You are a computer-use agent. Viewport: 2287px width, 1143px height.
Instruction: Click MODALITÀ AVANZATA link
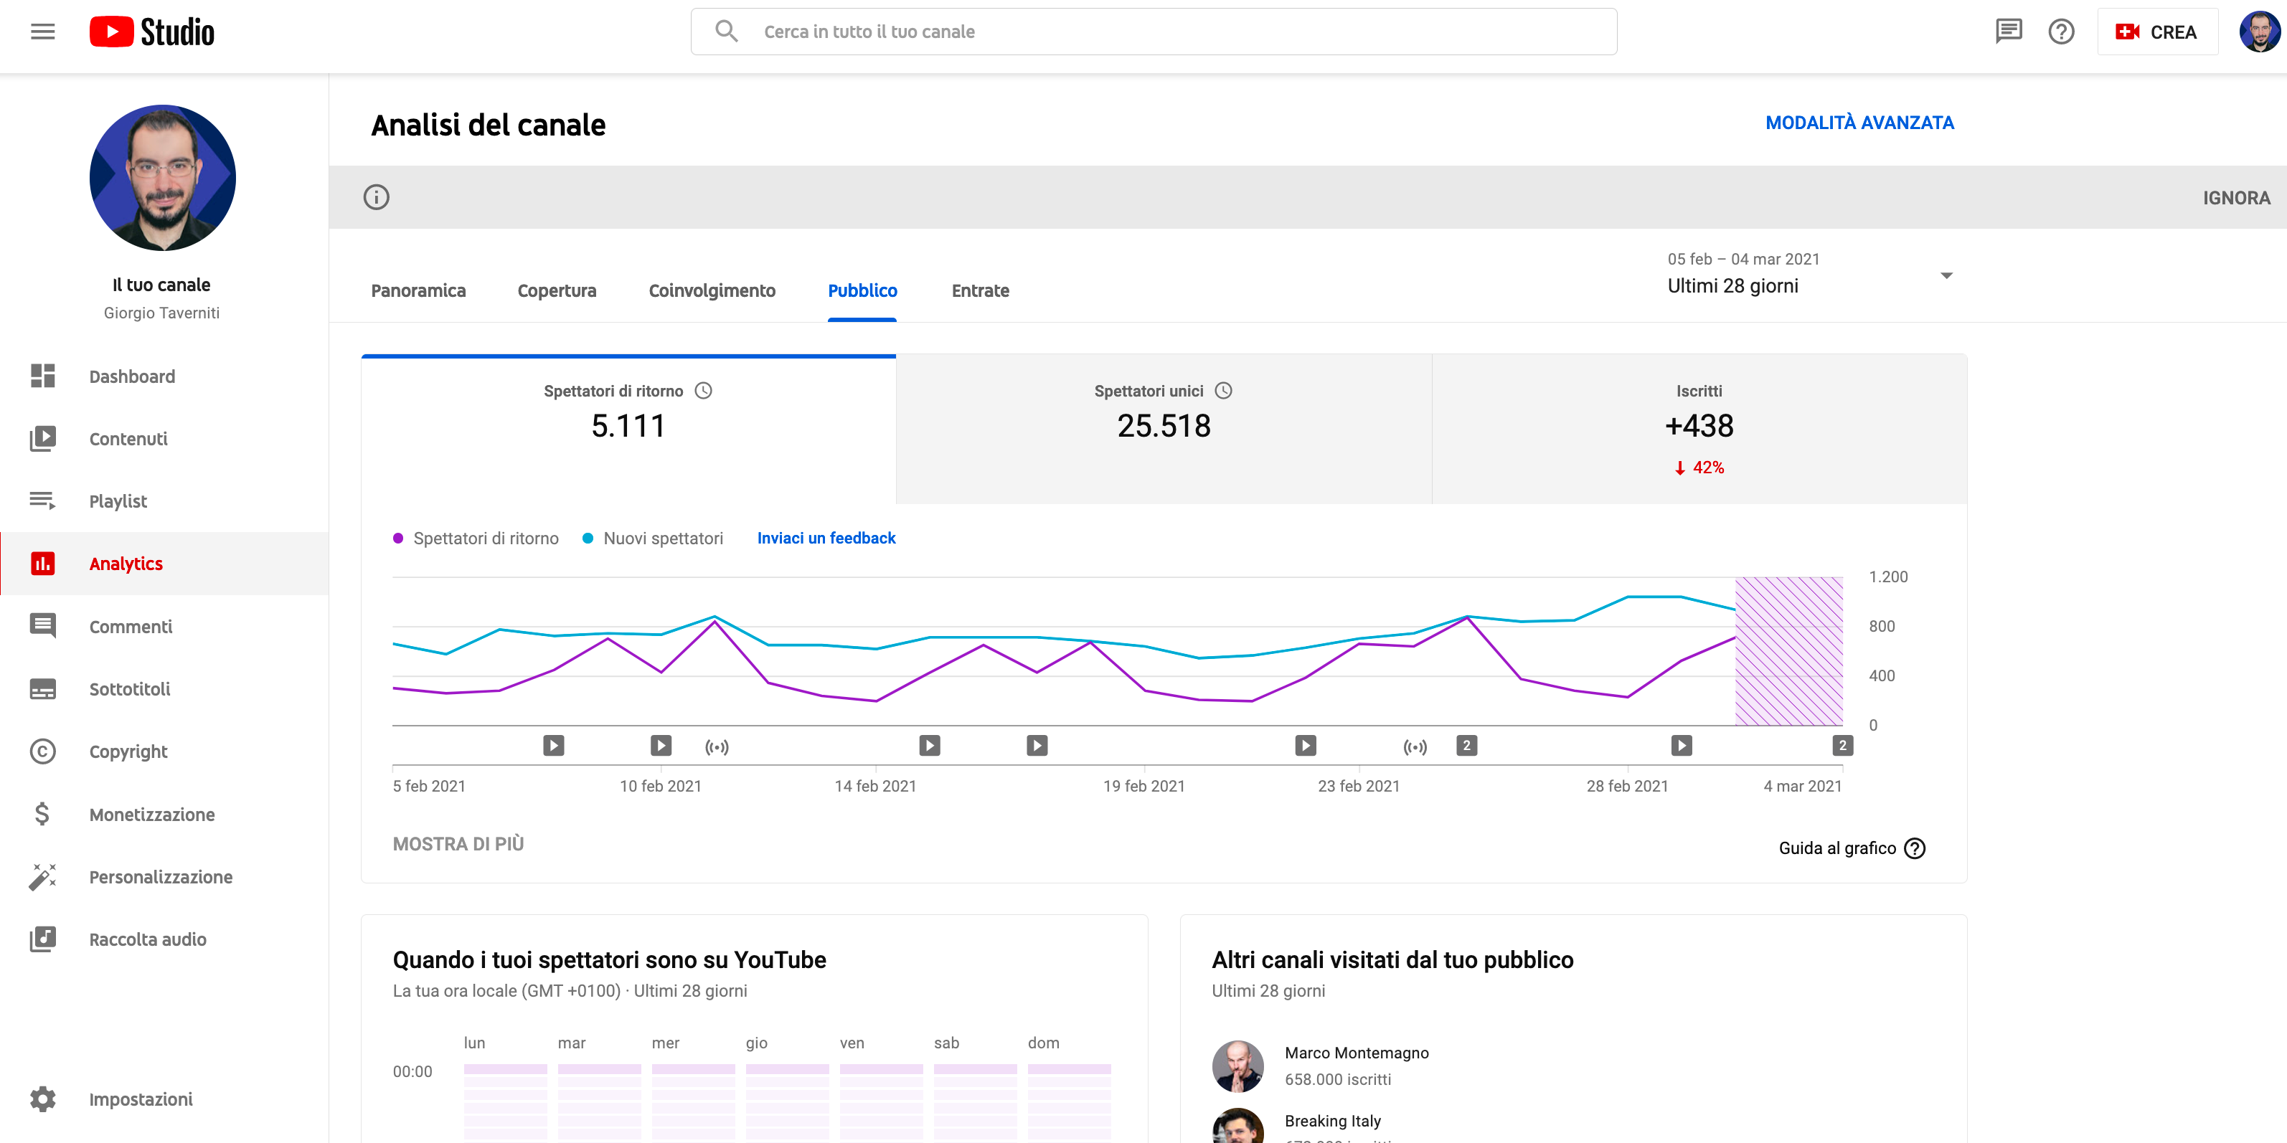click(1859, 123)
